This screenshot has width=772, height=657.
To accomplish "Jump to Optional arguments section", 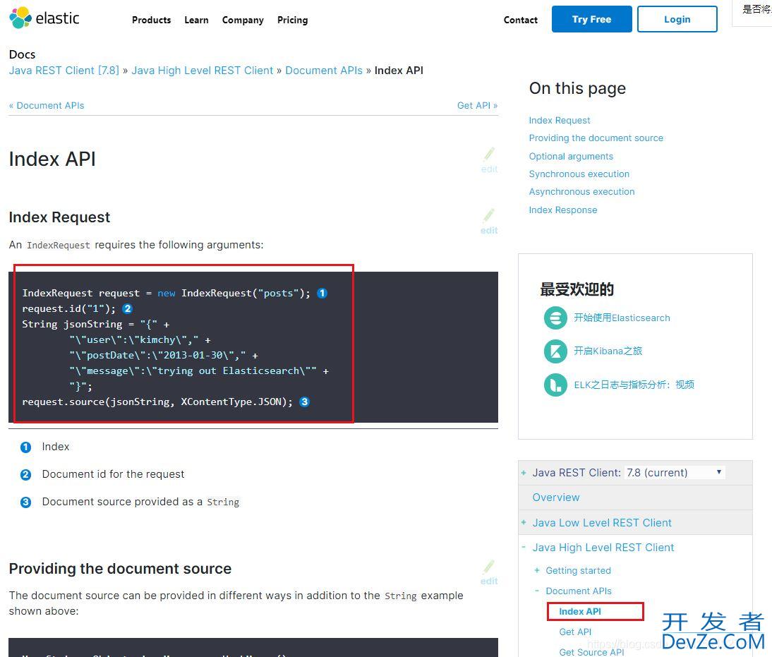I will (x=571, y=156).
